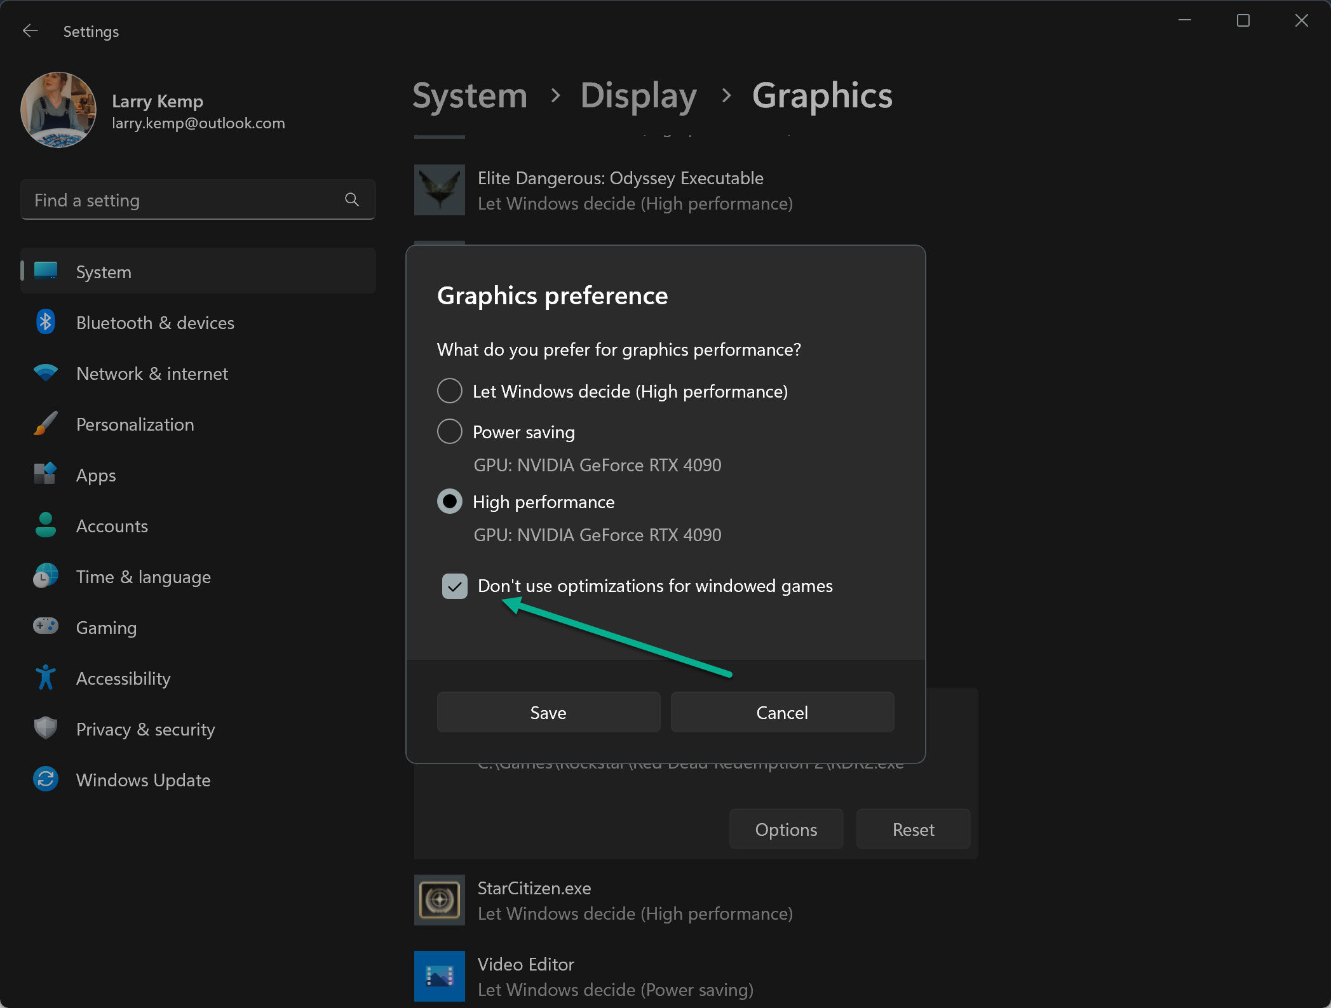The width and height of the screenshot is (1331, 1008).
Task: Open Network & internet settings
Action: pyautogui.click(x=198, y=373)
